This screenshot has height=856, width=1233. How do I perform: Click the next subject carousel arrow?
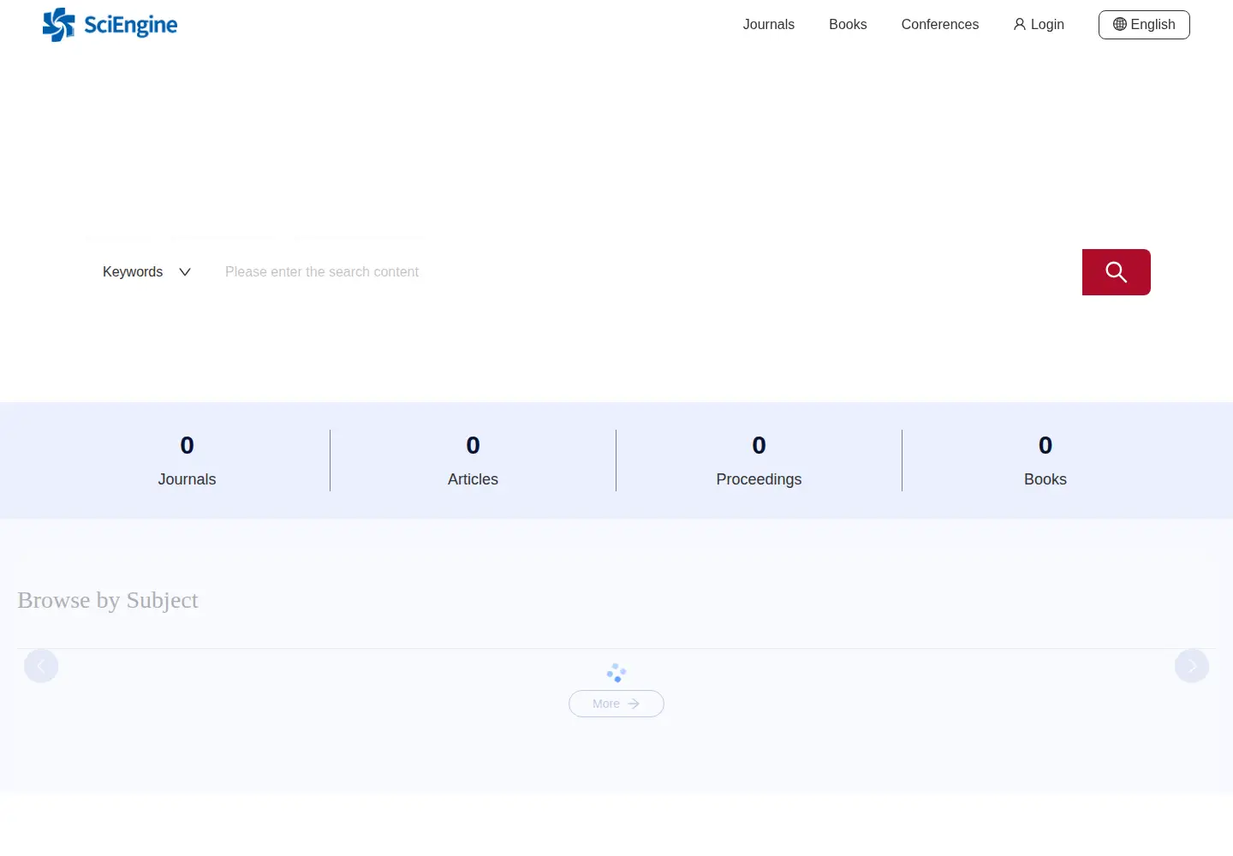click(1192, 666)
